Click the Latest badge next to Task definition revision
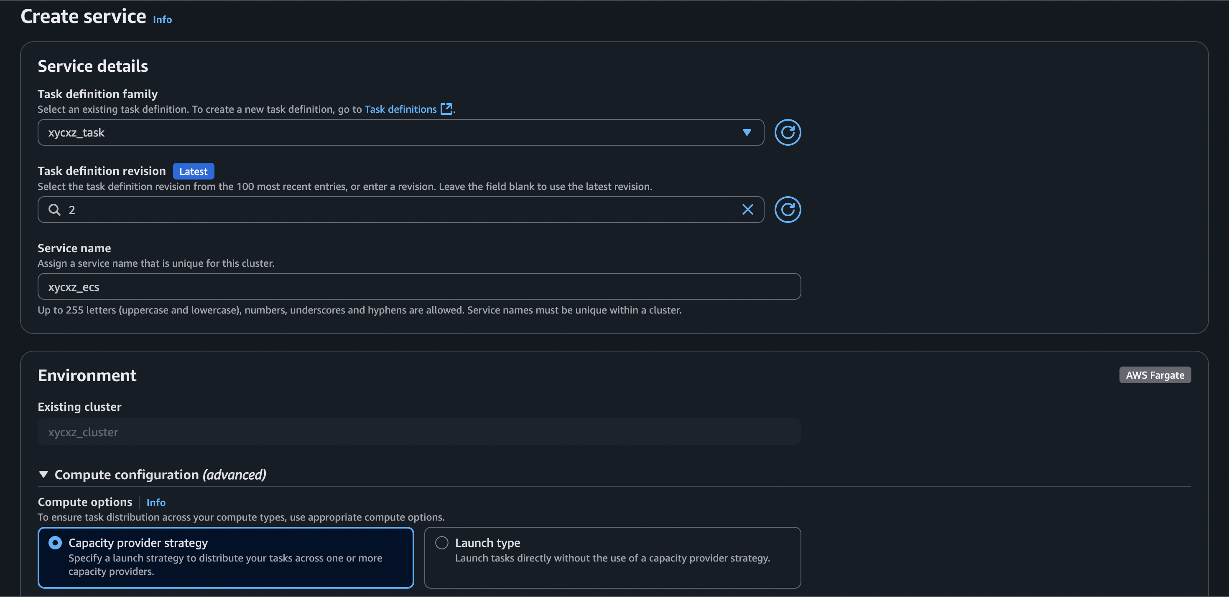 (x=193, y=171)
